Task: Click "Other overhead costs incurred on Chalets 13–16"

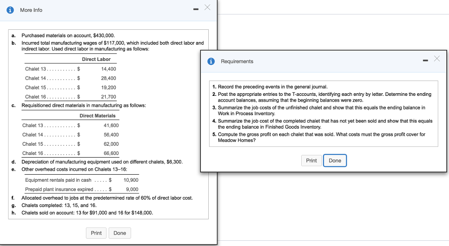Action: 75,169
